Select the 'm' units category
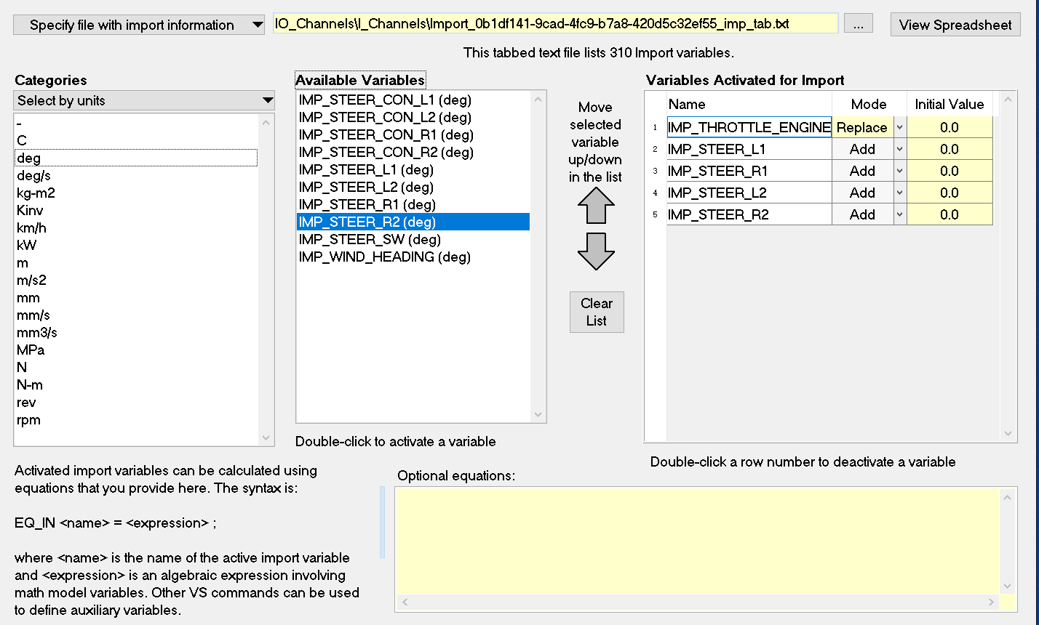Image resolution: width=1039 pixels, height=625 pixels. pos(136,262)
